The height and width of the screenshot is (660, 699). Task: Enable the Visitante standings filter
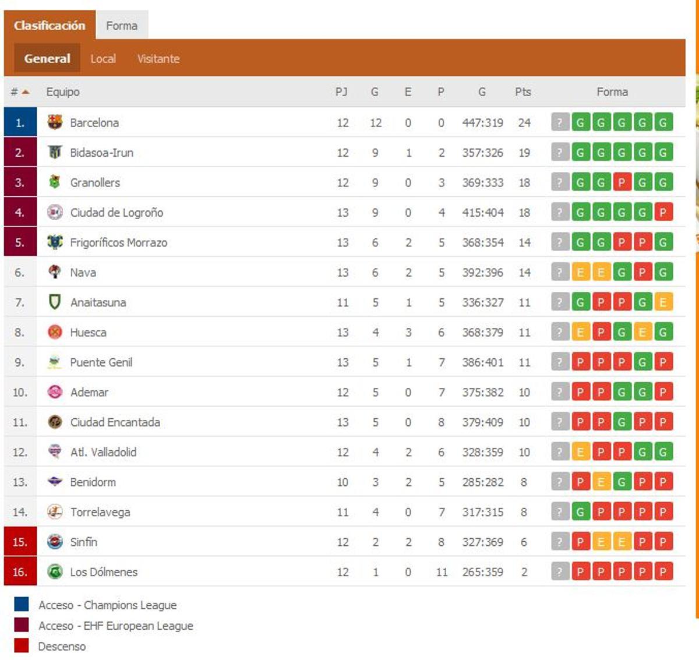158,58
